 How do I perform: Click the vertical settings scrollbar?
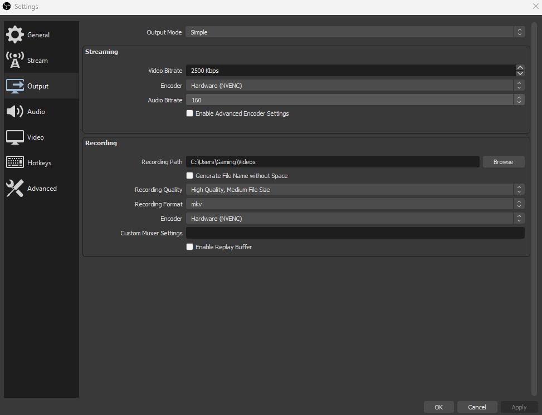tap(534, 209)
